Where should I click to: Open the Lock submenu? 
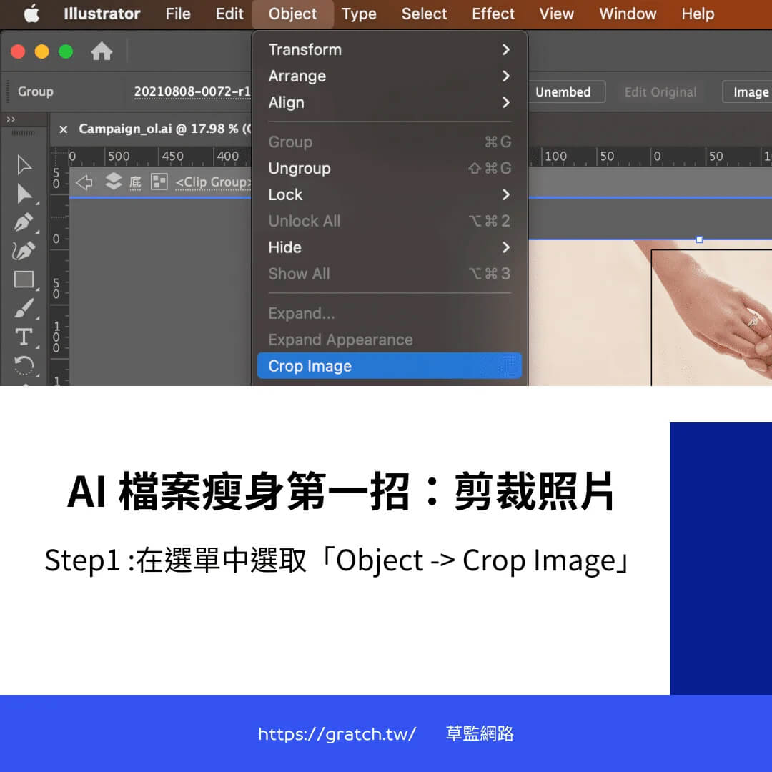(390, 195)
